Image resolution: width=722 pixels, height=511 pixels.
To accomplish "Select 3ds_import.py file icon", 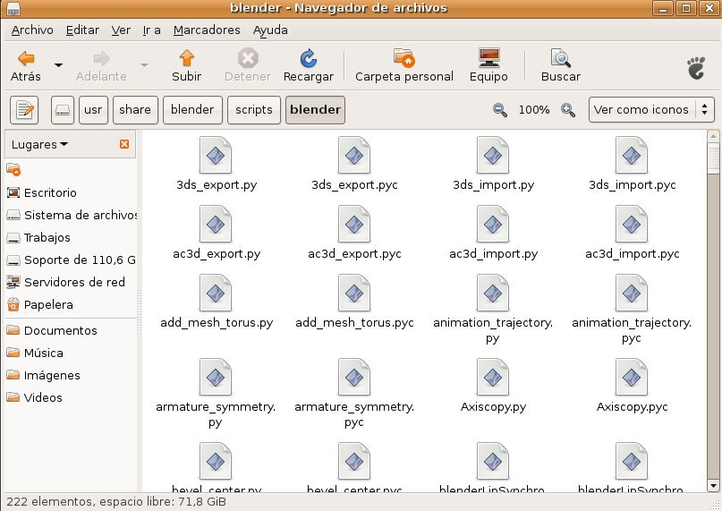I will (493, 156).
